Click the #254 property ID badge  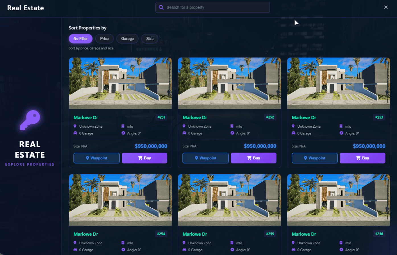pyautogui.click(x=161, y=234)
